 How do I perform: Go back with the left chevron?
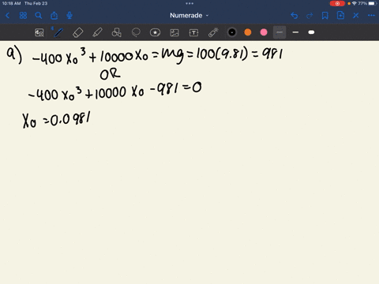[8, 16]
